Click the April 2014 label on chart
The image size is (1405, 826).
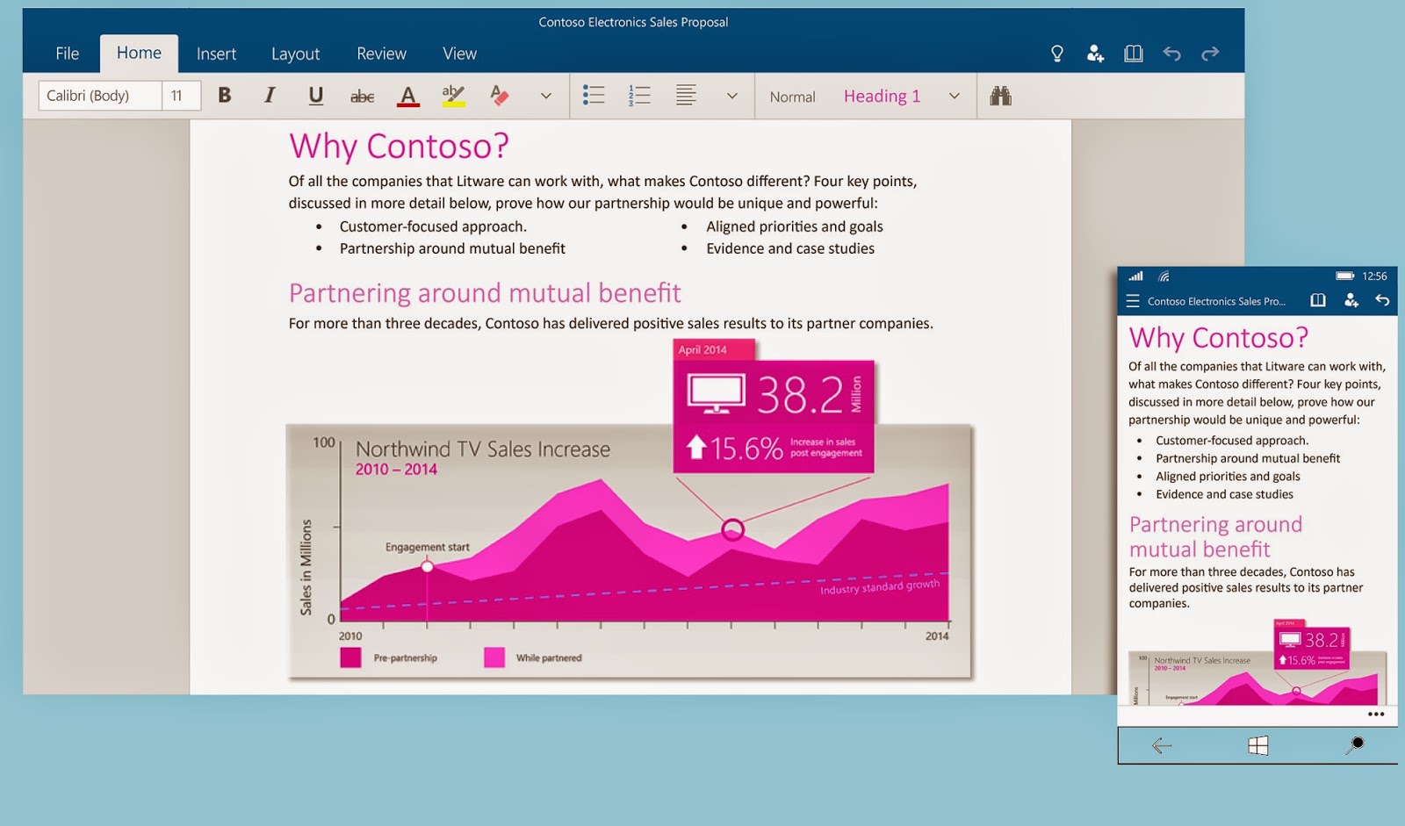tap(702, 349)
